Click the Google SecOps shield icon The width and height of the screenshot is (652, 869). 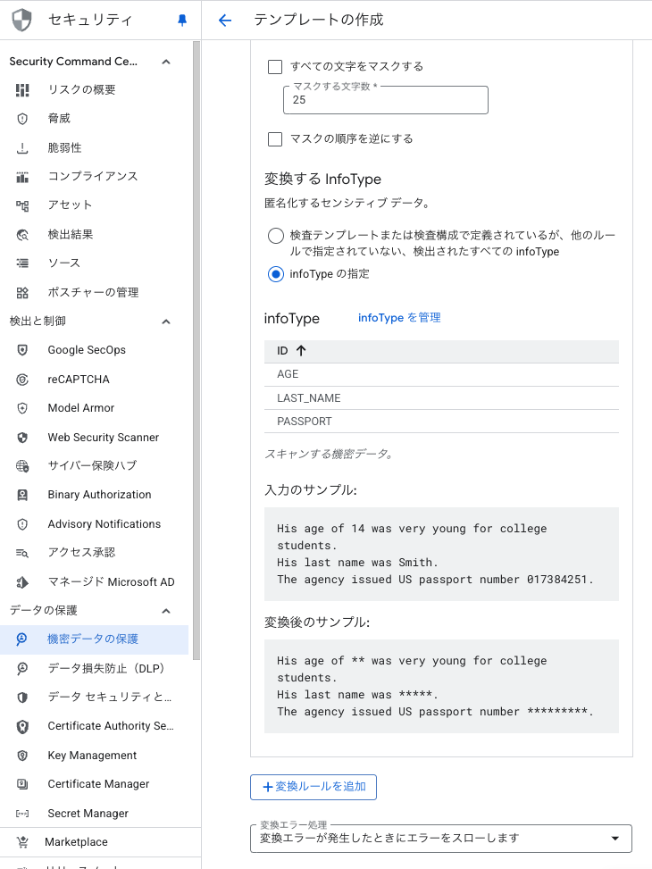tap(22, 350)
